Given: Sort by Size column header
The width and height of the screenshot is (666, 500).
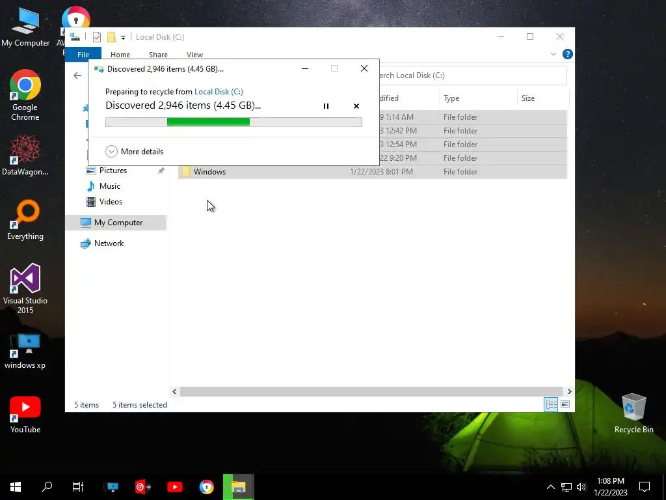Looking at the screenshot, I should click(x=543, y=98).
